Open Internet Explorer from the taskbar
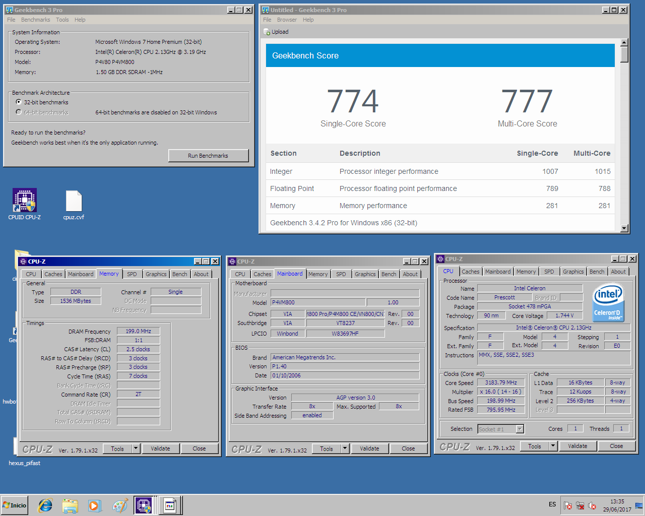The height and width of the screenshot is (516, 645). point(45,505)
